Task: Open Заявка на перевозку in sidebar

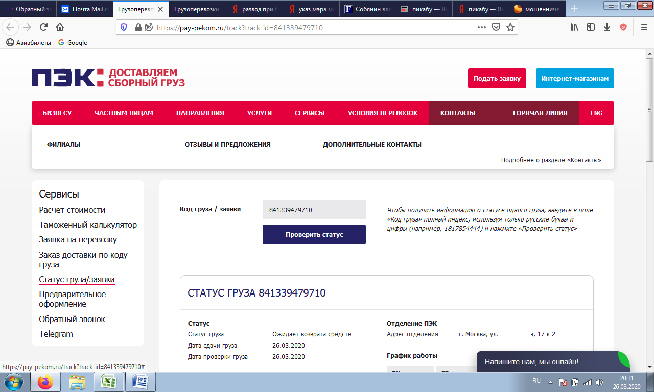Action: pos(78,239)
